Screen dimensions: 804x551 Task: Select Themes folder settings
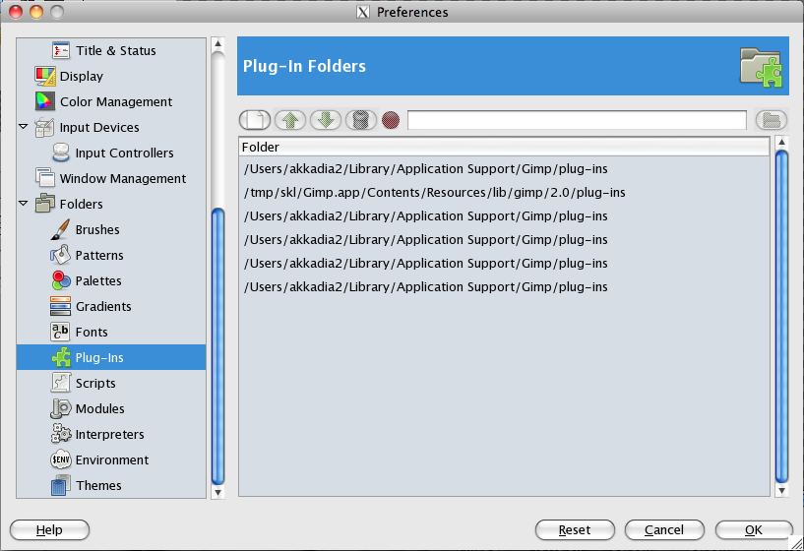click(98, 486)
